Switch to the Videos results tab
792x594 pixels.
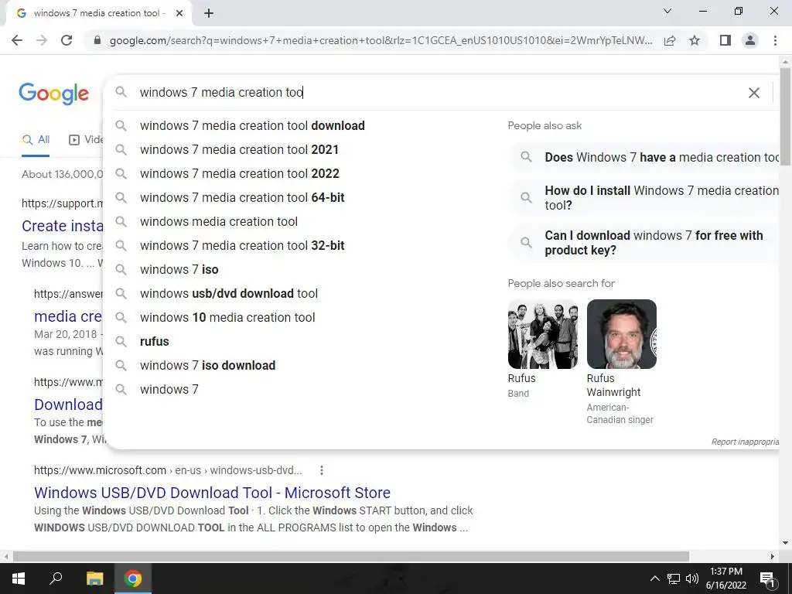pos(86,140)
